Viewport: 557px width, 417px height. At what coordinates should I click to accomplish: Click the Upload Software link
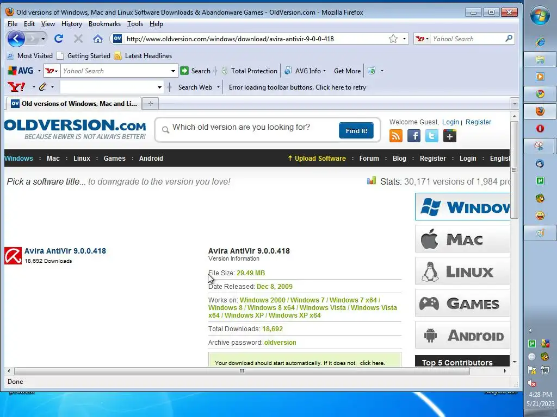[x=317, y=158]
